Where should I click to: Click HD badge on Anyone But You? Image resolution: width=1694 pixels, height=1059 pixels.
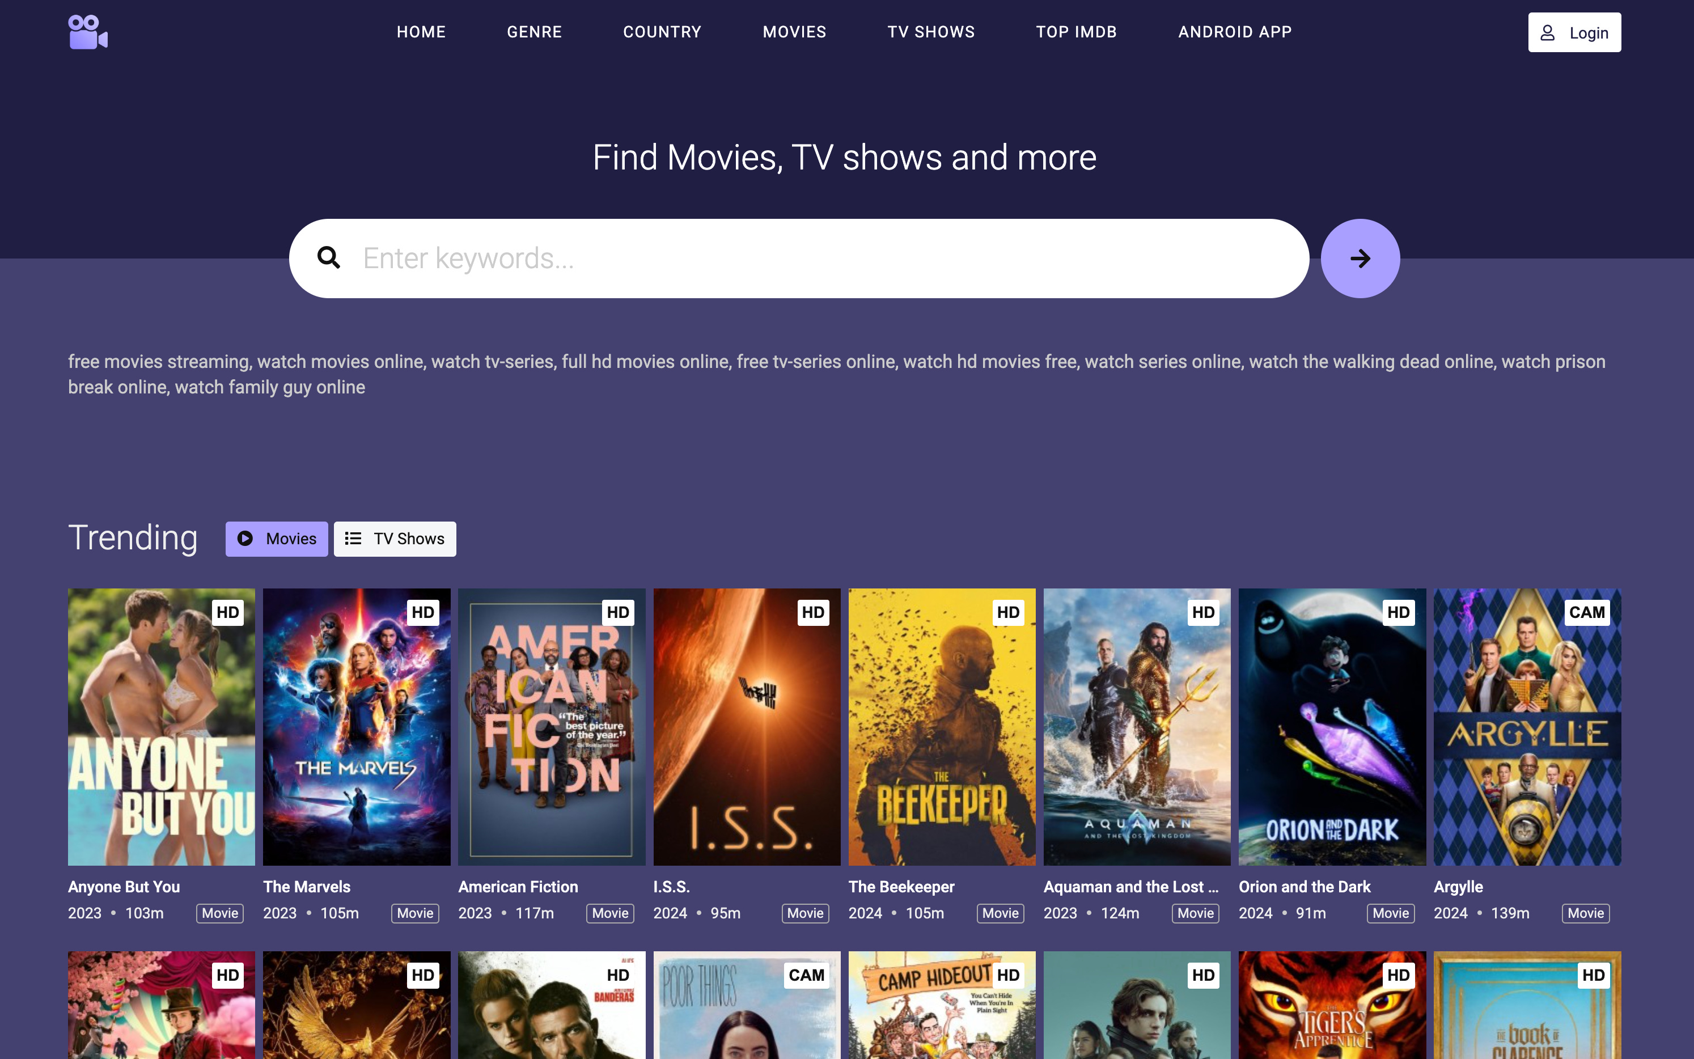point(227,612)
